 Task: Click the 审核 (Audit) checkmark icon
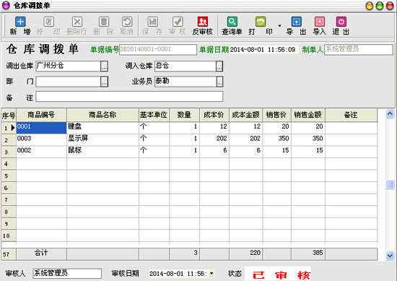[178, 22]
